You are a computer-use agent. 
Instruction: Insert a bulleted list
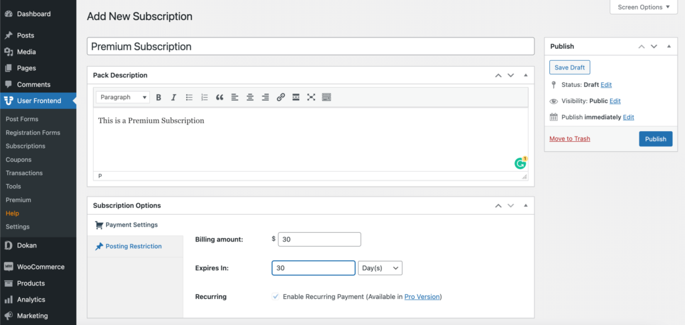tap(189, 98)
